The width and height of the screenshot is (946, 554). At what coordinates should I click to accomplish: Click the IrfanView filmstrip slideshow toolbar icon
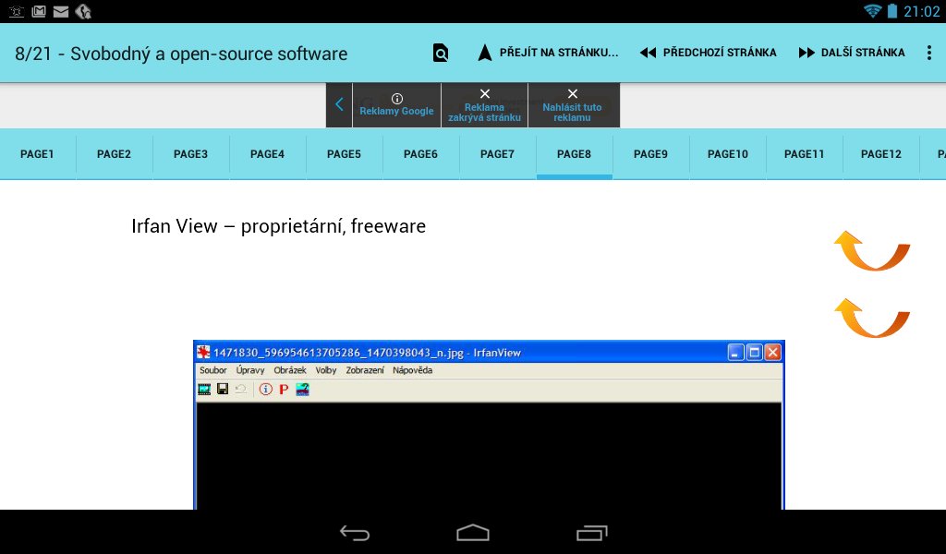click(204, 390)
